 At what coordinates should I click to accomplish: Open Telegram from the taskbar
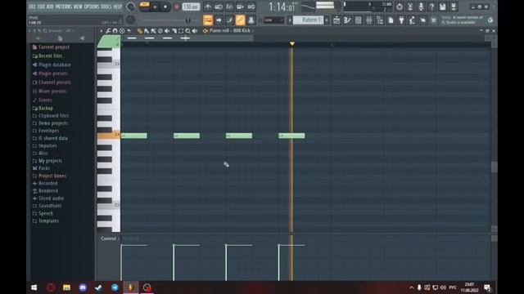point(115,287)
